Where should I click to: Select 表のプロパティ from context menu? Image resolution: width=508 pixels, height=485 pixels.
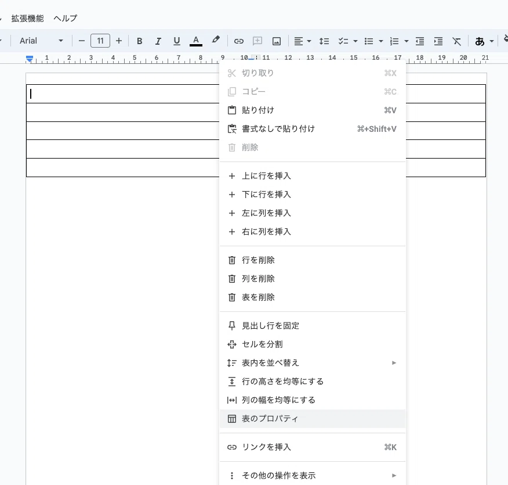[270, 419]
